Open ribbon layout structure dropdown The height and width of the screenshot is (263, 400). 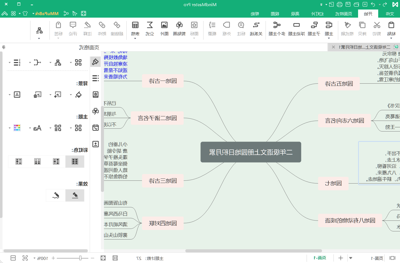click(39, 33)
